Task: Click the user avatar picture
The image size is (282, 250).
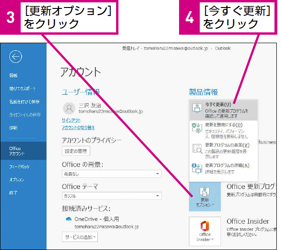Action: pos(69,108)
